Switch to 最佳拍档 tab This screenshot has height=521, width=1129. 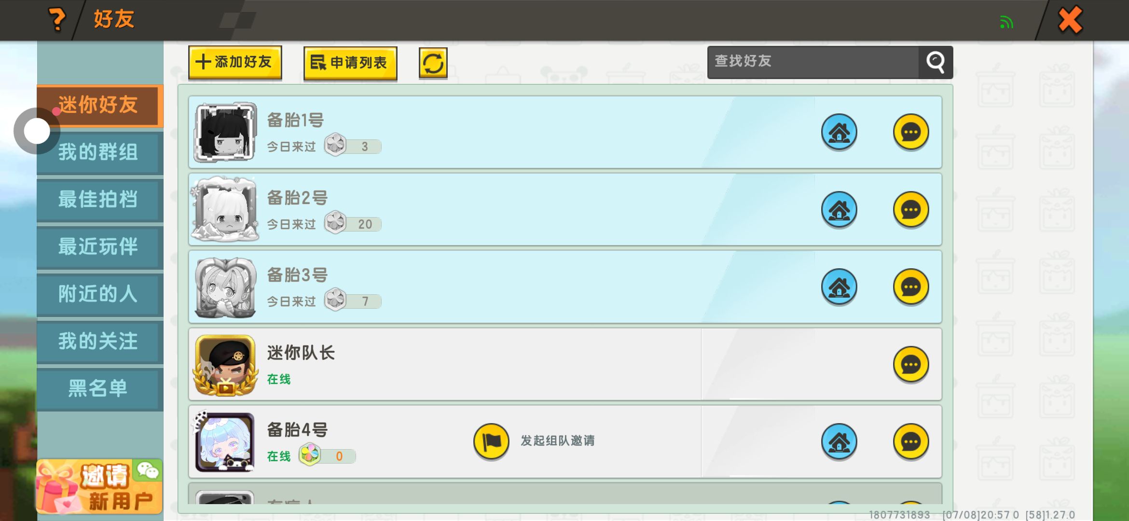click(98, 200)
